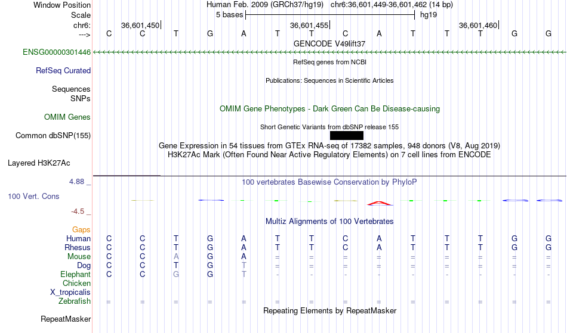Click the greyed G base in Elephant row
Viewport: 567px width, 333px height.
[176, 275]
